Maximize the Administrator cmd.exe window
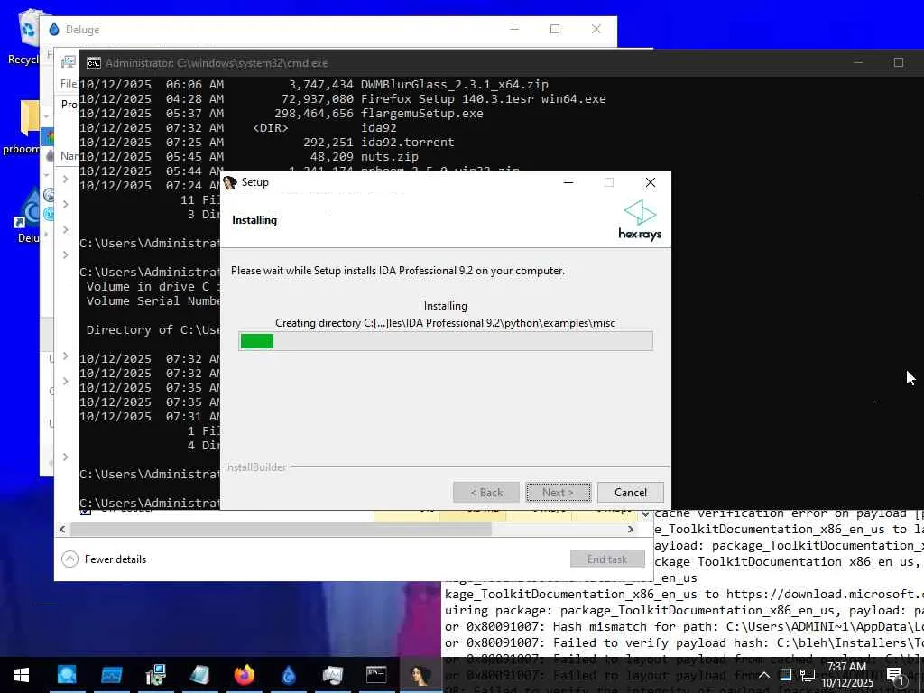The height and width of the screenshot is (693, 924). coord(898,62)
